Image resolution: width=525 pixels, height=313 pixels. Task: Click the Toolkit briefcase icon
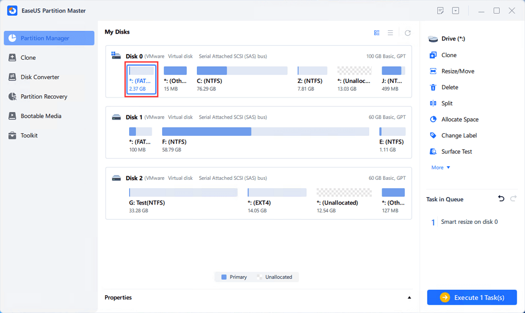tap(13, 135)
